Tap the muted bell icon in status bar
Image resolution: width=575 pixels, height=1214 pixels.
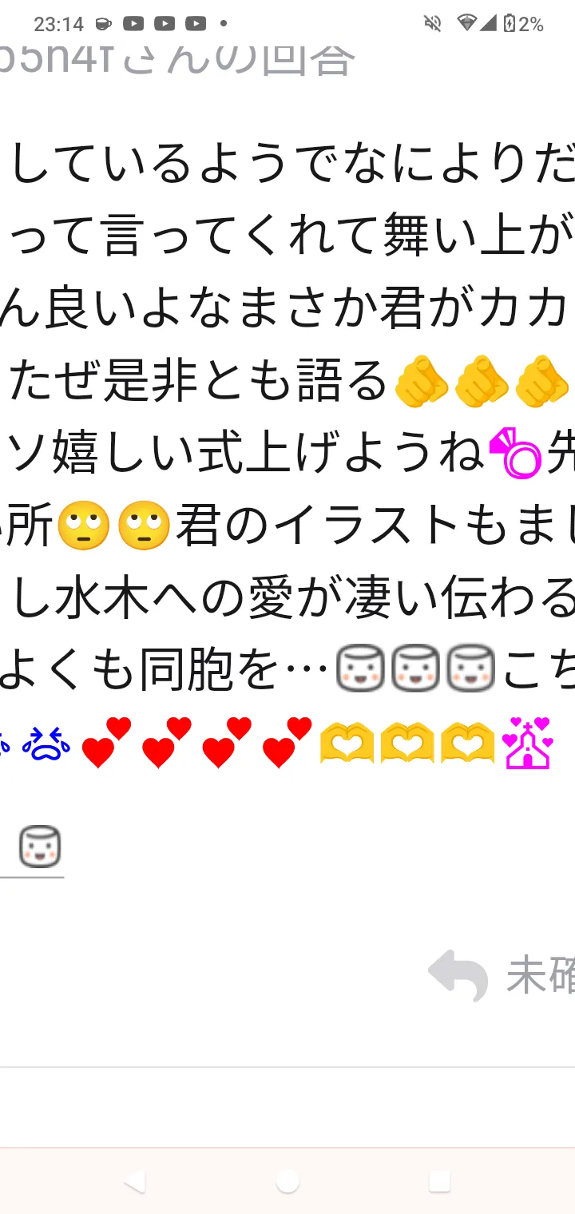pyautogui.click(x=432, y=23)
